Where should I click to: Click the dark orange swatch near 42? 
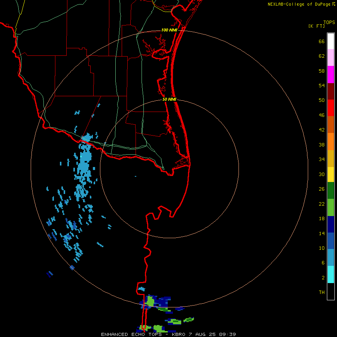coord(331,125)
